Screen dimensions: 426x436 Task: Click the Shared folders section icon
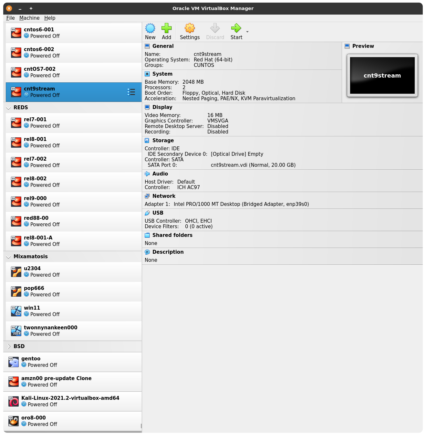click(x=147, y=235)
